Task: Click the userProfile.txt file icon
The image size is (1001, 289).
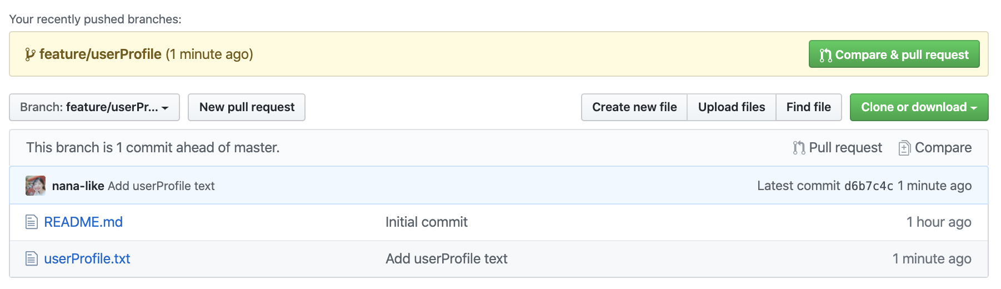Action: 32,259
